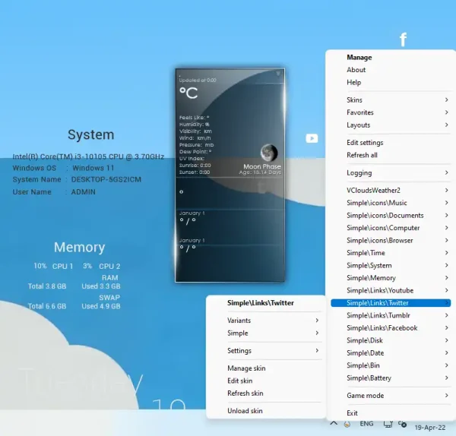Click the 'Used 4.9 GB' SWAP value
Viewport: 456px width, 436px height.
101,306
